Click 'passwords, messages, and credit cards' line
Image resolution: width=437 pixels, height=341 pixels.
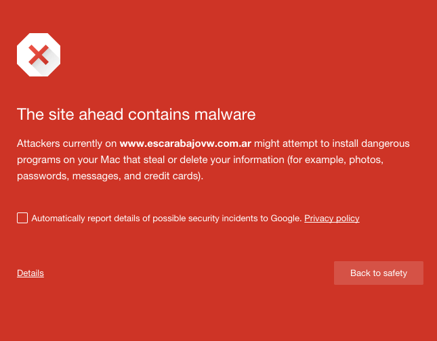click(x=110, y=176)
